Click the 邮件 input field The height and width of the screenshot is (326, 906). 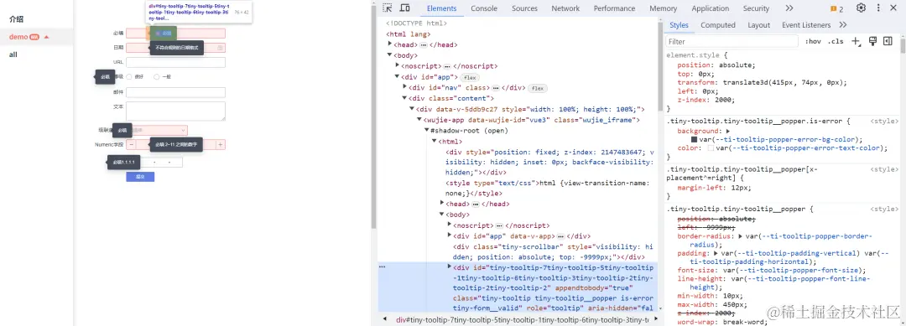coord(175,92)
